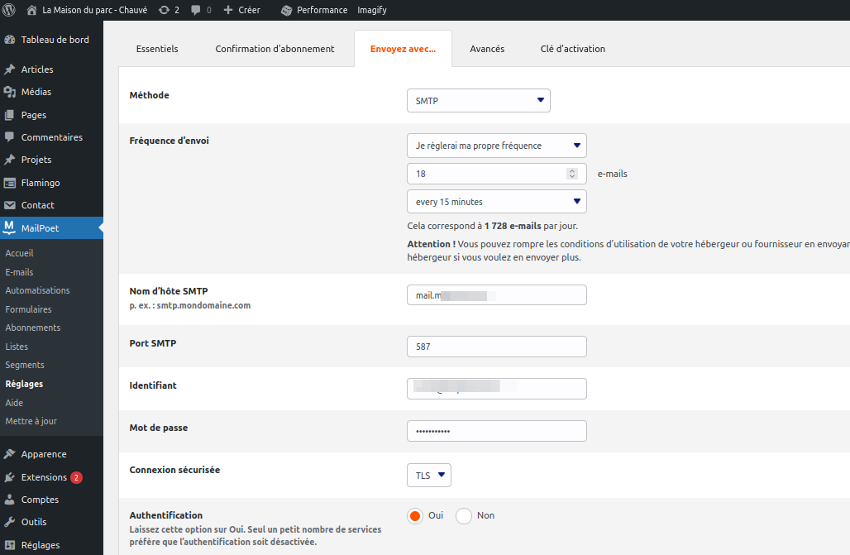Open the Clé d'activation tab
Screen dimensions: 850x555
click(572, 49)
